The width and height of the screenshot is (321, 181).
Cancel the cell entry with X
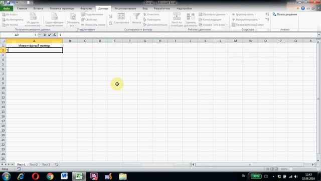click(x=45, y=35)
